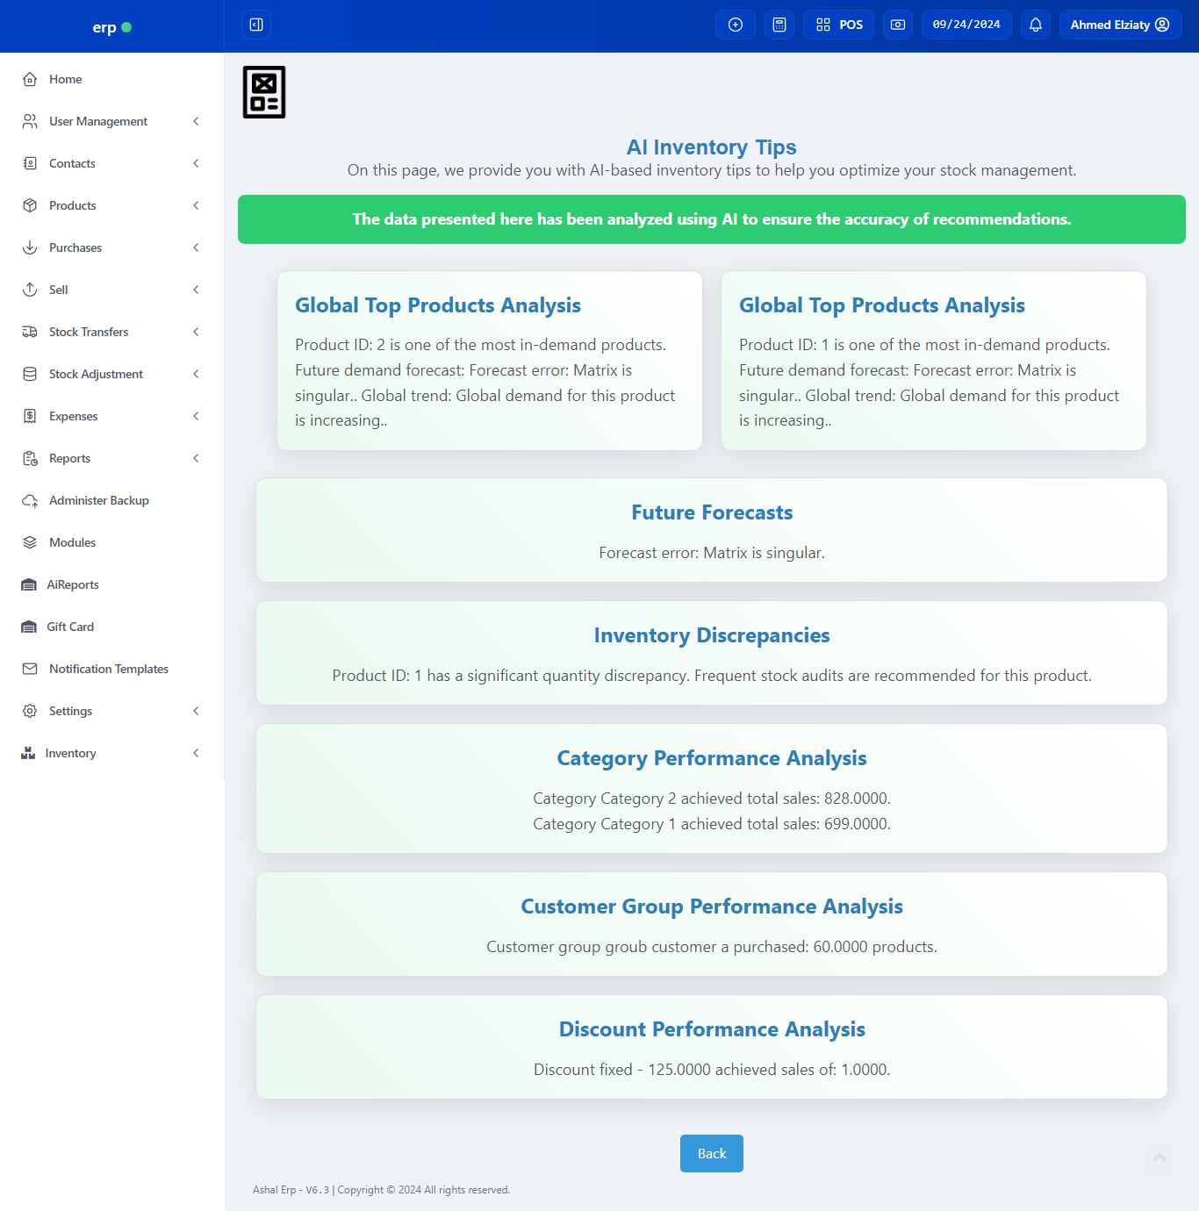Open the notifications bell
The image size is (1199, 1211).
click(x=1036, y=25)
